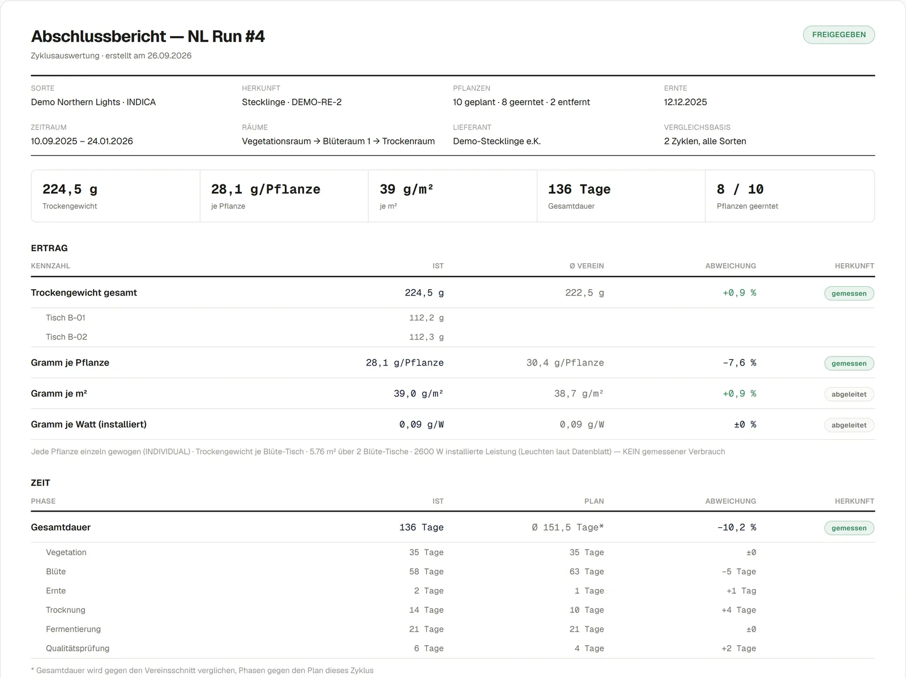Click the Blüte actual value 58 Tage

pos(426,572)
